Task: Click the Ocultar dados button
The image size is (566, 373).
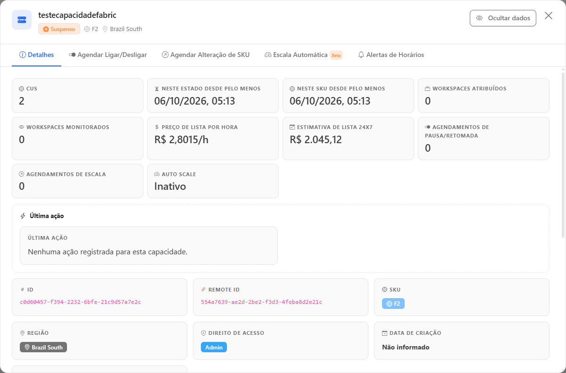Action: pyautogui.click(x=503, y=18)
